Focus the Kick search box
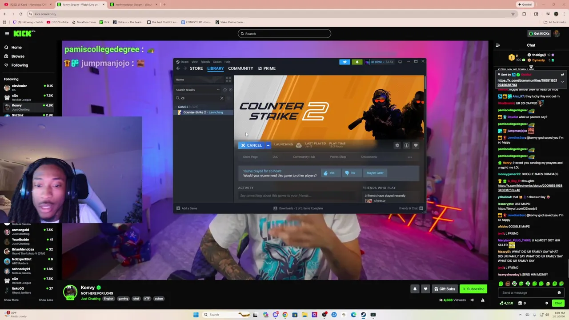569x320 pixels. (284, 33)
